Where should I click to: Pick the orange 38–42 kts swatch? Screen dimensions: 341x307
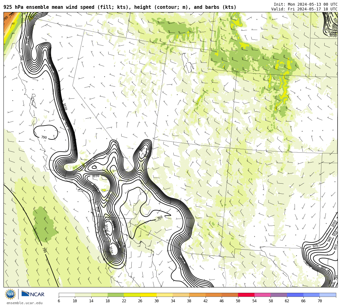click(197, 295)
